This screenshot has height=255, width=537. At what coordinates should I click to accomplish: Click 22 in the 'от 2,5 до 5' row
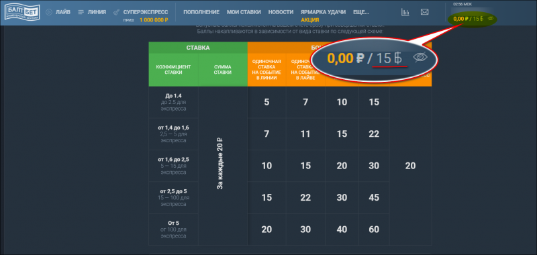(x=305, y=197)
